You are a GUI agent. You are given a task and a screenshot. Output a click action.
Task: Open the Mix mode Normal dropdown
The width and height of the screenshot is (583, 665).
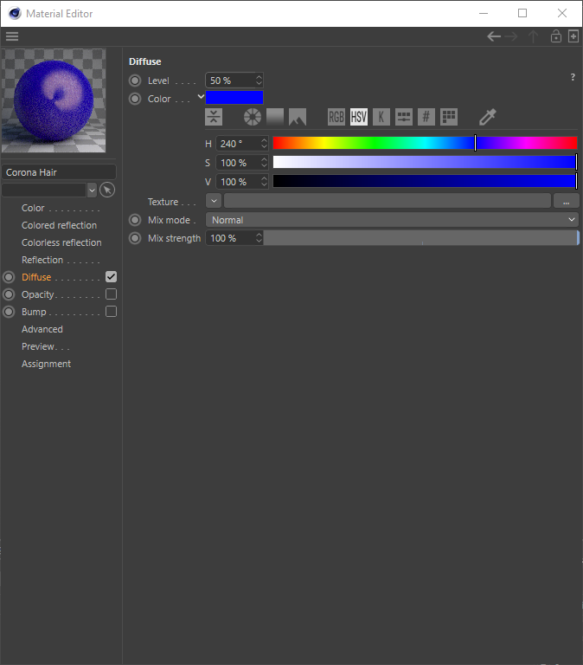pyautogui.click(x=393, y=220)
